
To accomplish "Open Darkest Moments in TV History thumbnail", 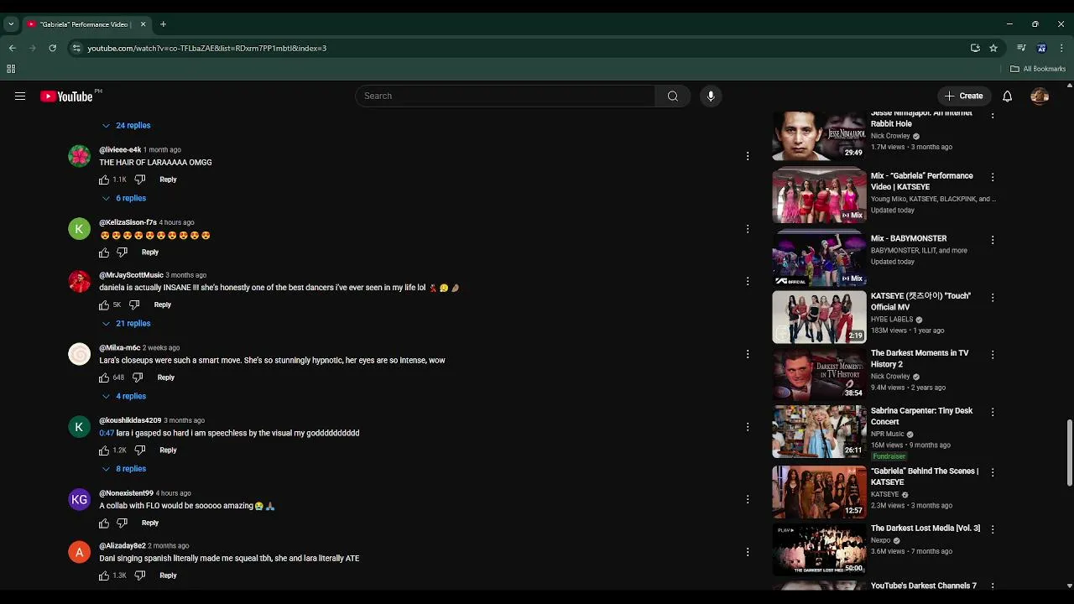I will tap(819, 374).
